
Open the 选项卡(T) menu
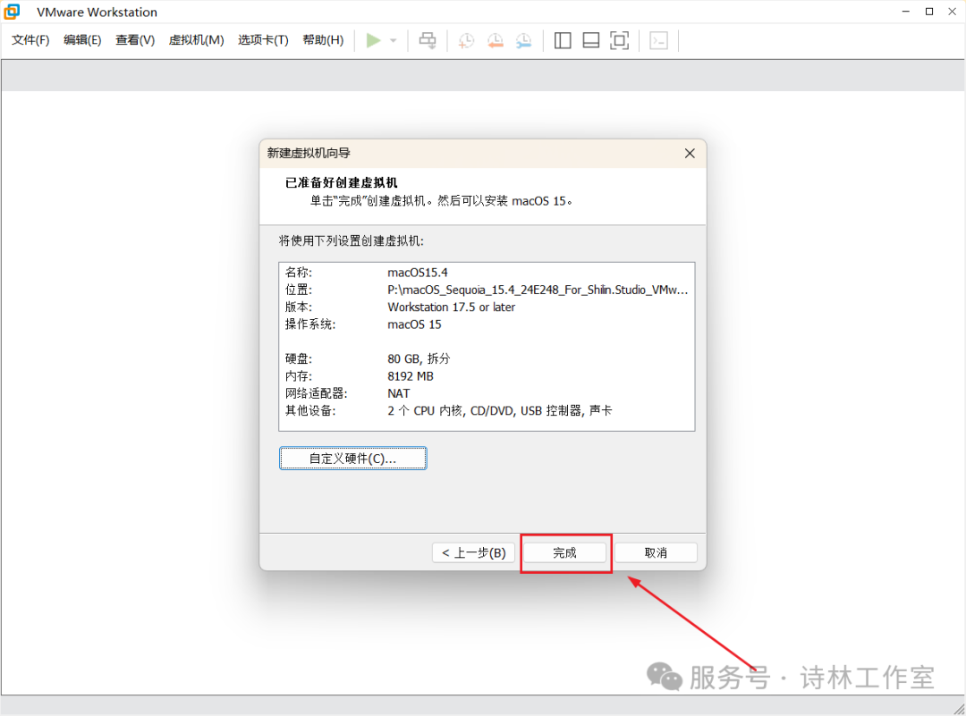pos(263,40)
